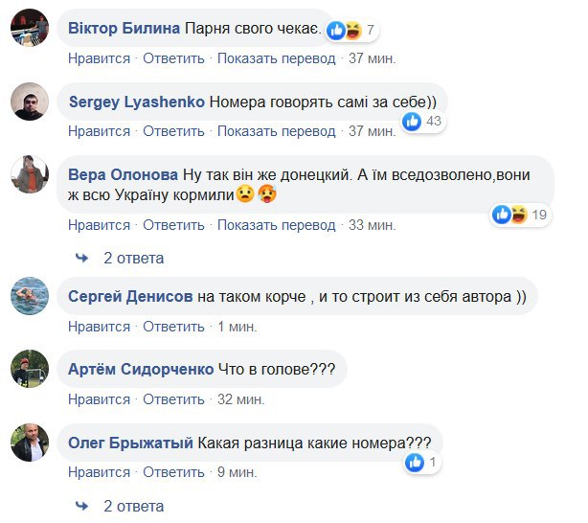
Task: Reply to Sergey Lyashenko's comment
Action: coord(173,131)
